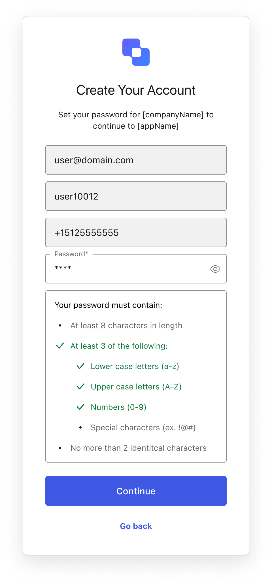Follow the Go back link
Image resolution: width=272 pixels, height=585 pixels.
136,526
